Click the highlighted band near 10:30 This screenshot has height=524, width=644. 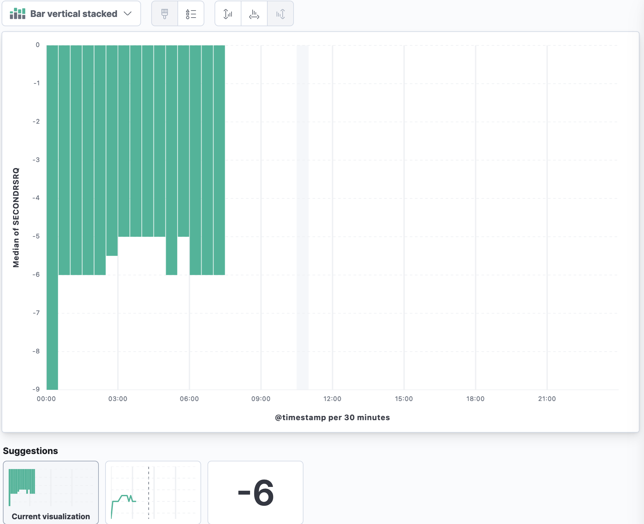click(302, 217)
